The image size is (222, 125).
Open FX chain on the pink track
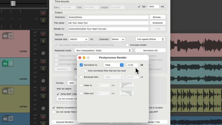click(x=5, y=36)
